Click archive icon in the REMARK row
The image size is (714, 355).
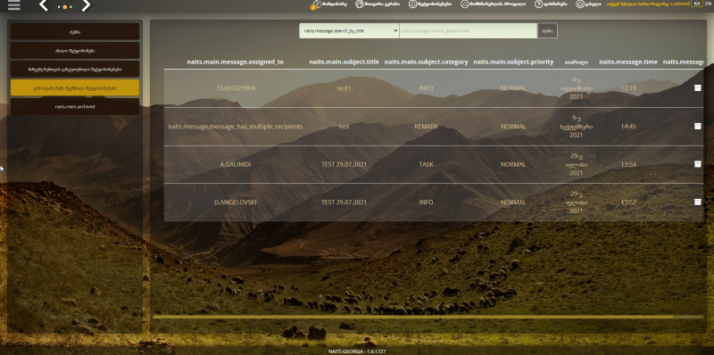pos(698,126)
